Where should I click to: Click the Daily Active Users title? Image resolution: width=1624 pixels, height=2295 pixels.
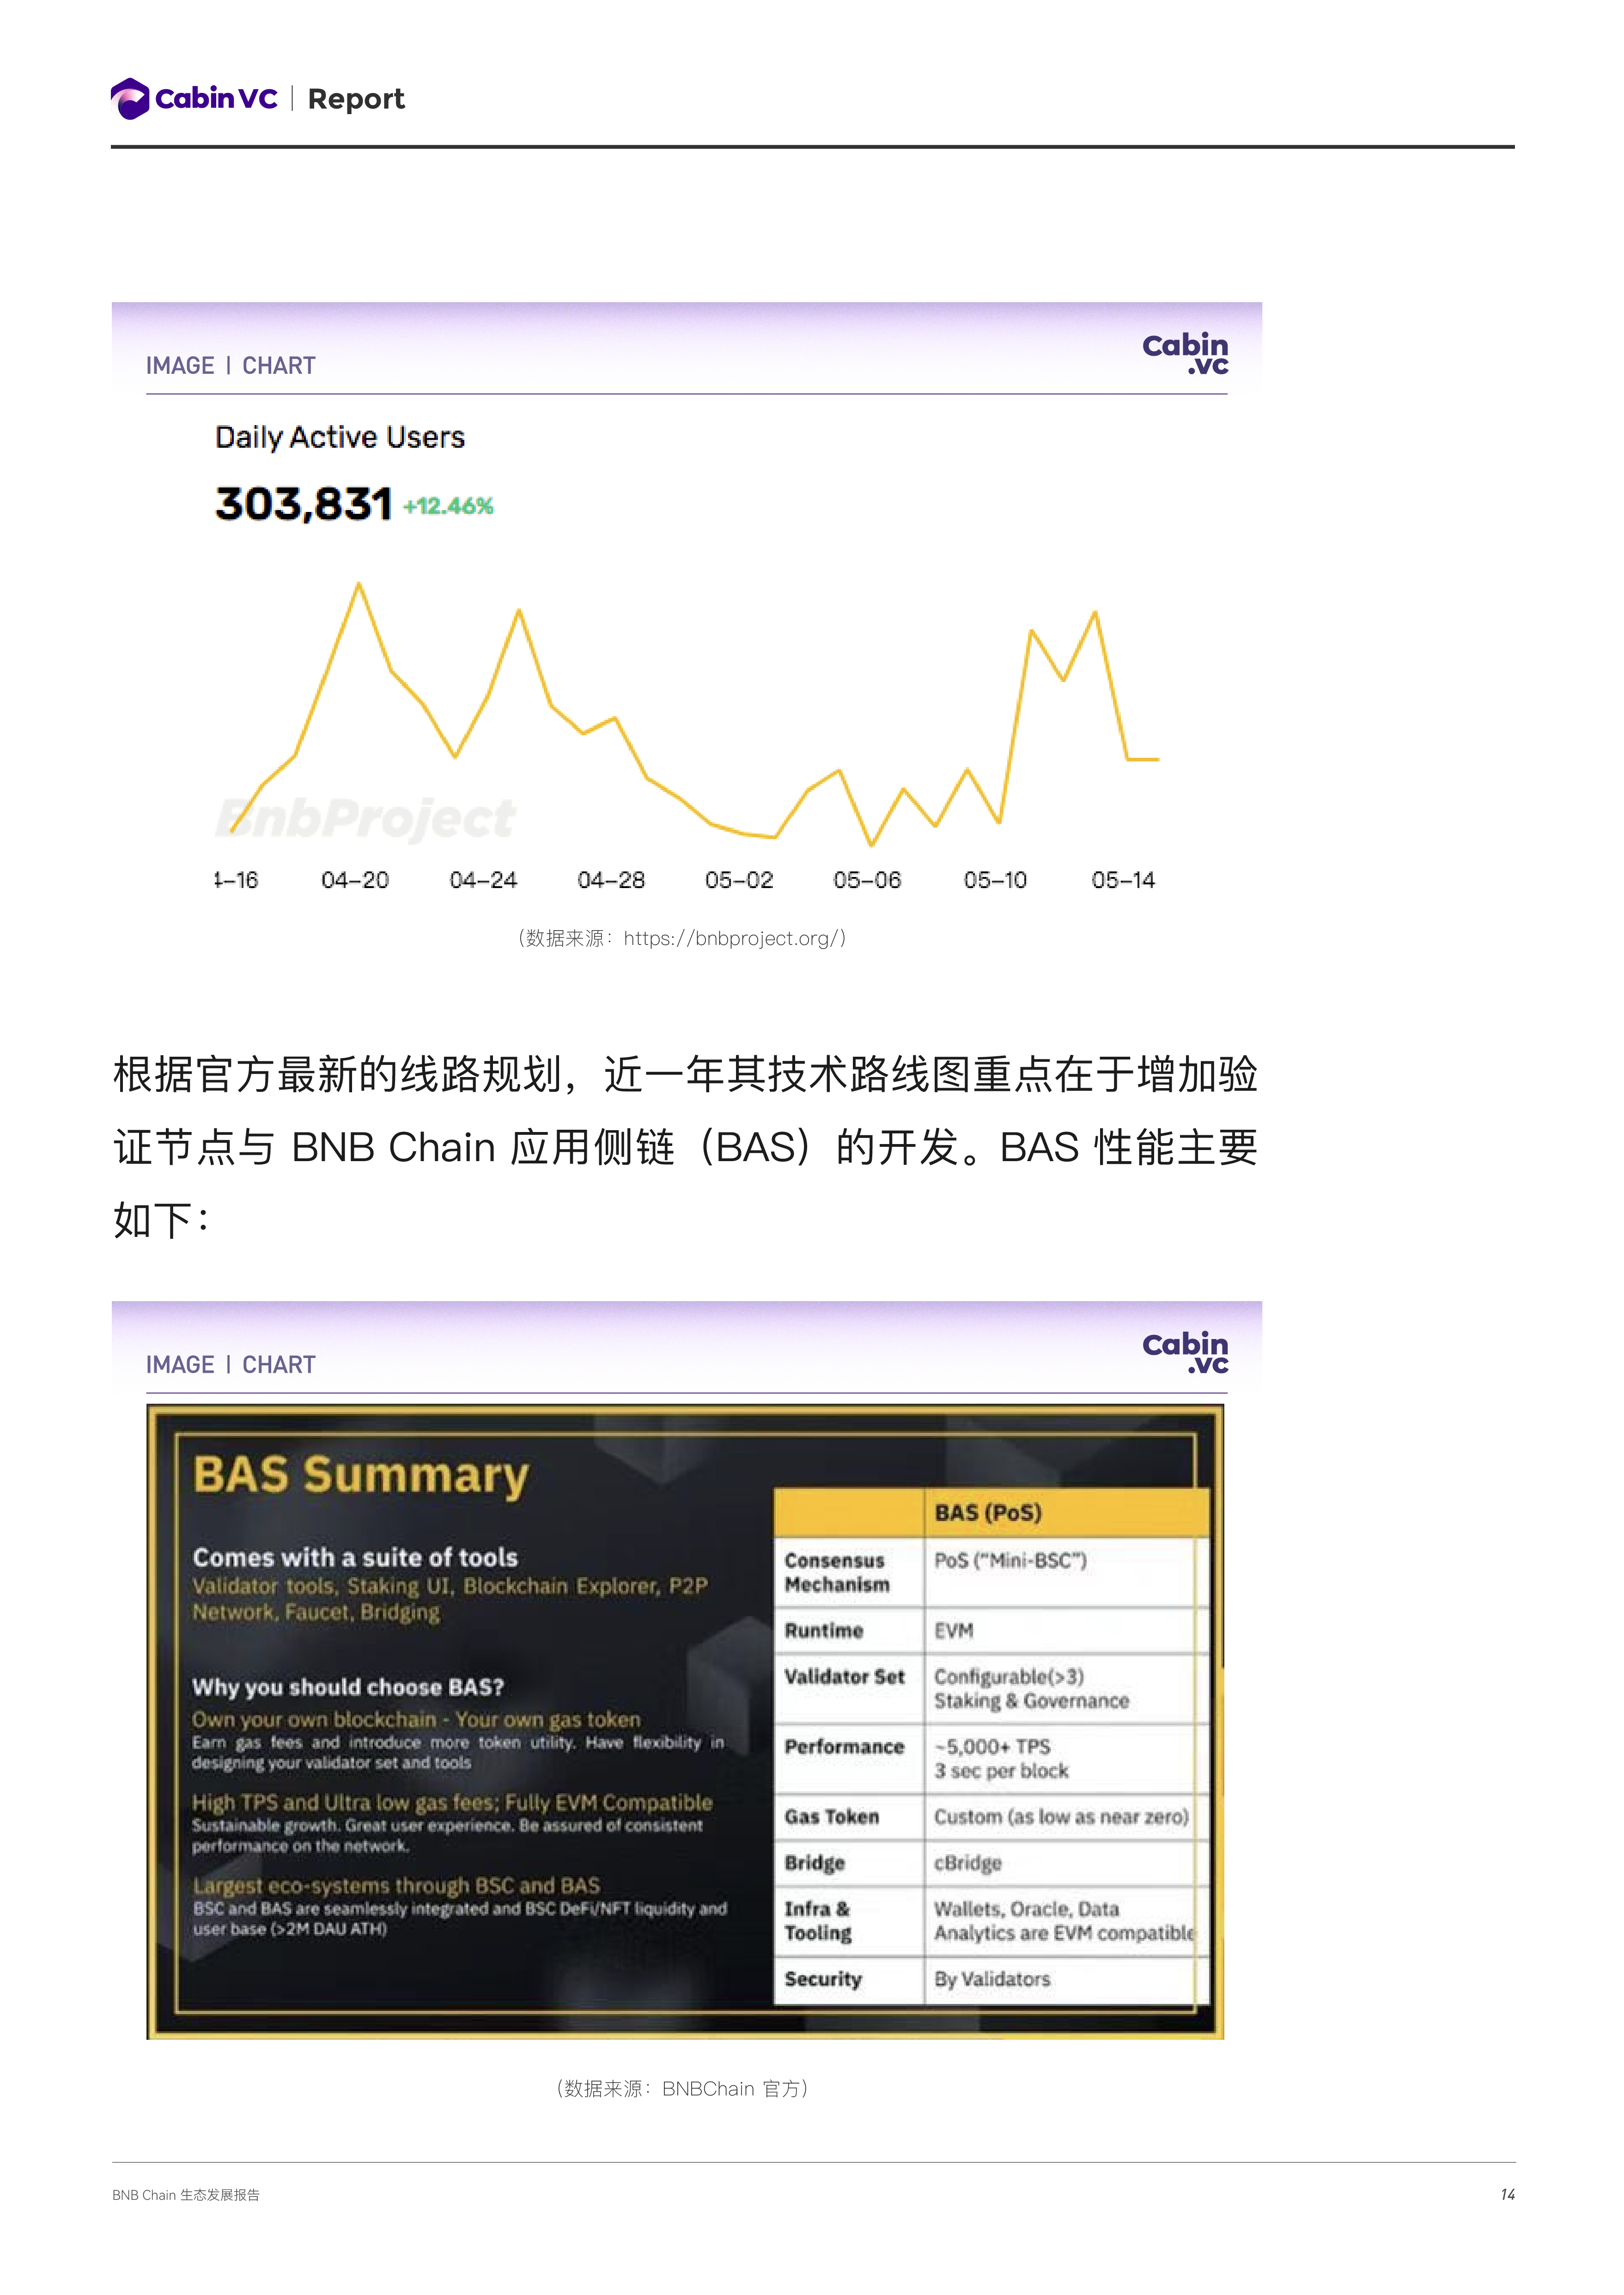coord(340,437)
